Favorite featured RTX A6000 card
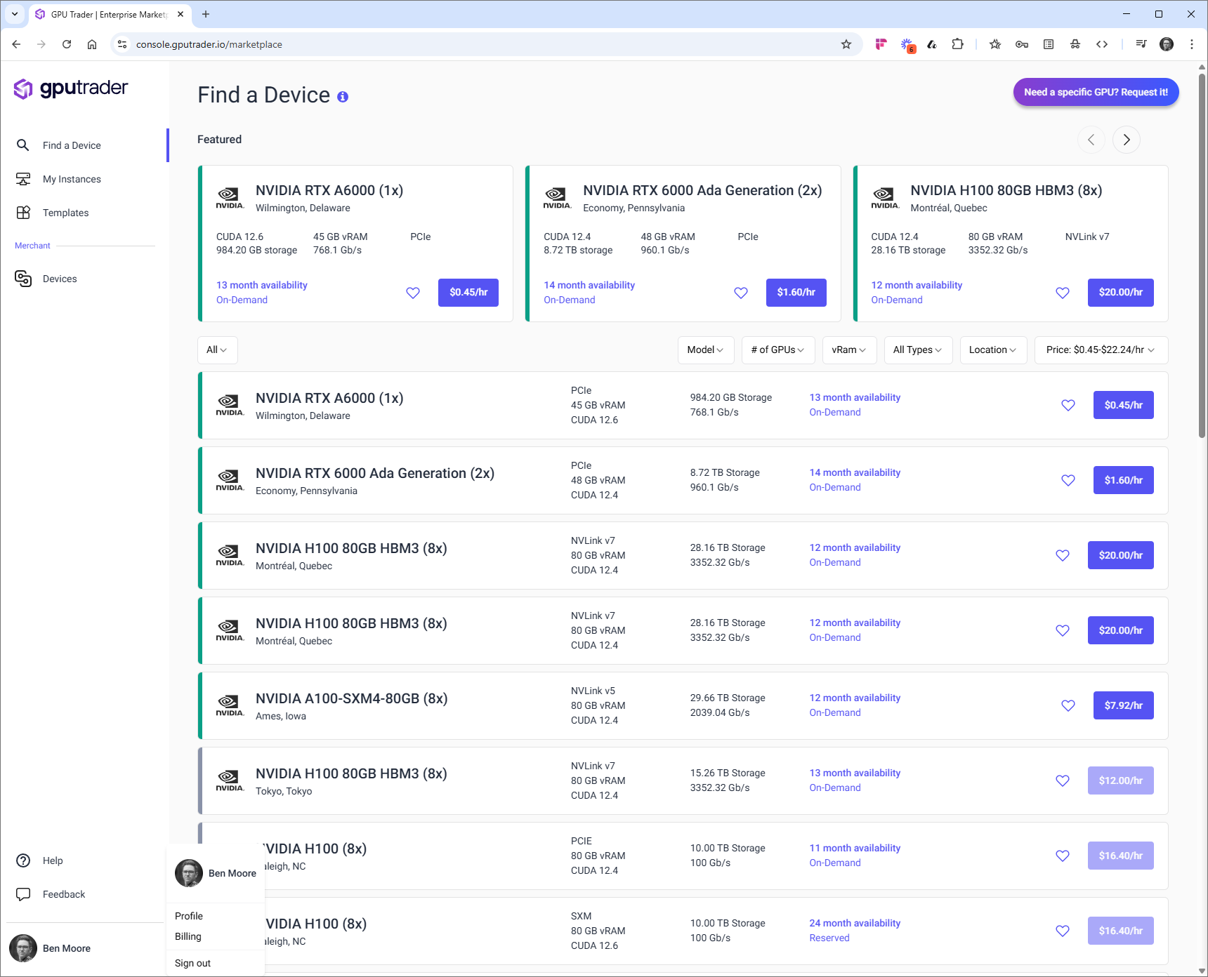The image size is (1208, 977). pyautogui.click(x=413, y=293)
